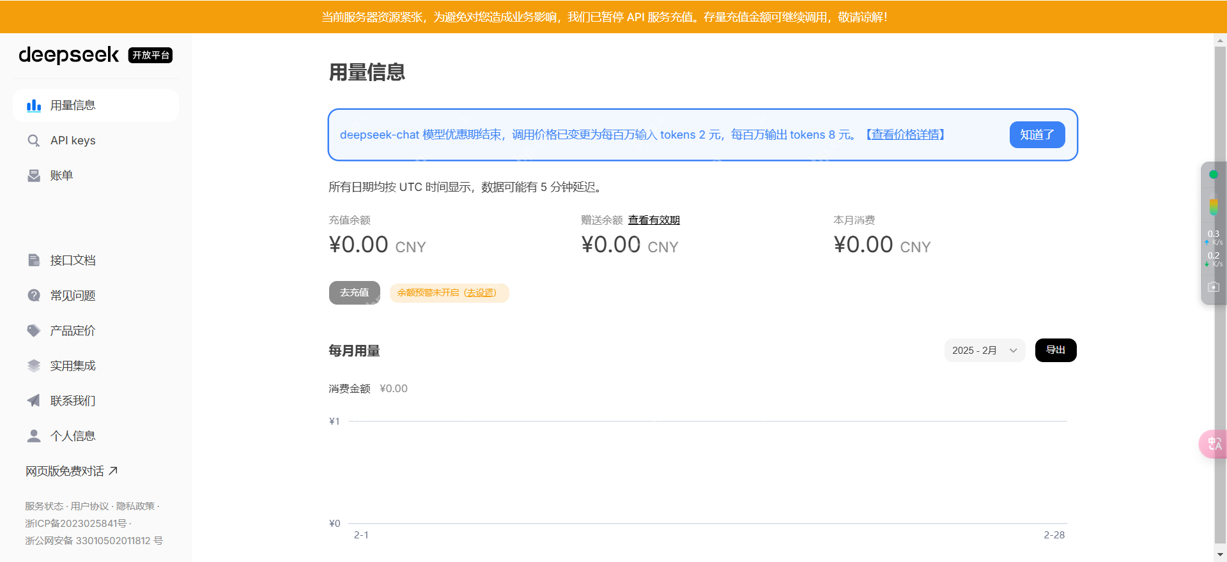Open 常见问题 in the sidebar
This screenshot has height=562, width=1227.
coord(96,296)
